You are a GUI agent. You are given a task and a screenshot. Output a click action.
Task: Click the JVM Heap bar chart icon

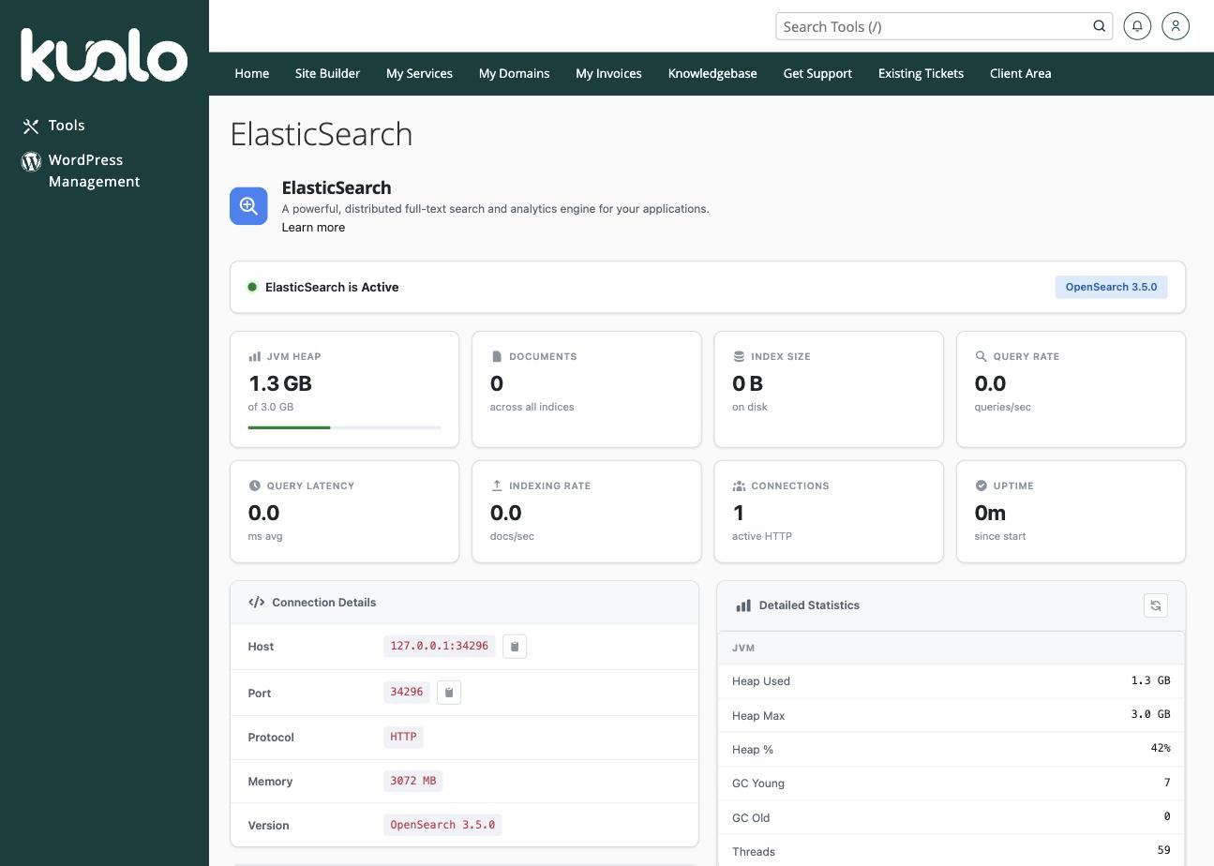[254, 356]
